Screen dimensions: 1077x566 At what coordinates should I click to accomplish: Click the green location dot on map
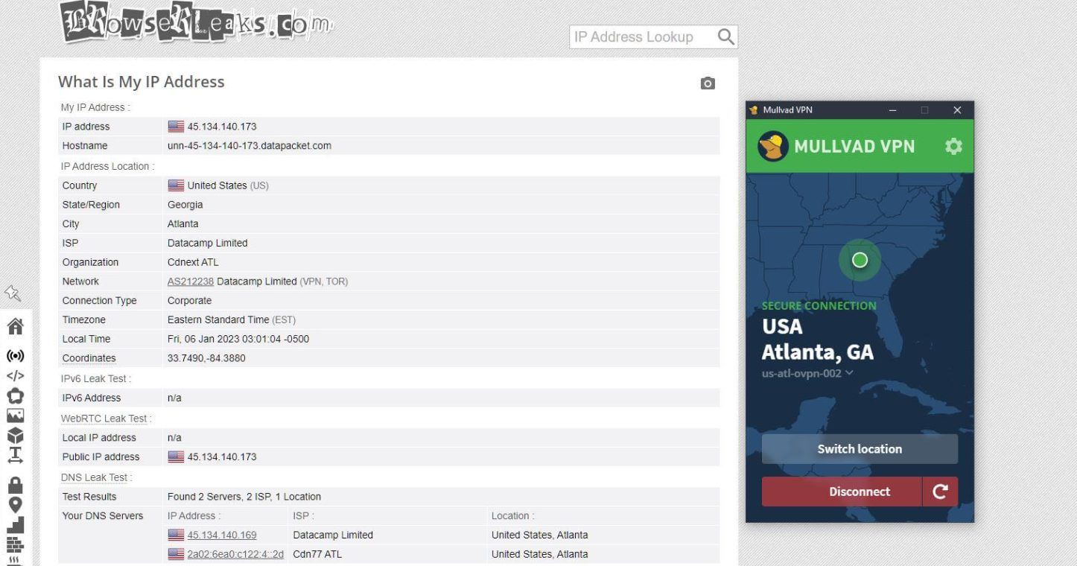tap(860, 260)
